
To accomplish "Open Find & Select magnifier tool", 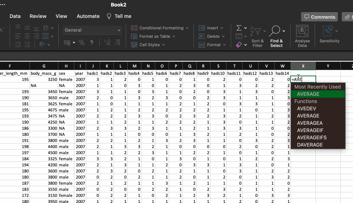I will [x=276, y=31].
